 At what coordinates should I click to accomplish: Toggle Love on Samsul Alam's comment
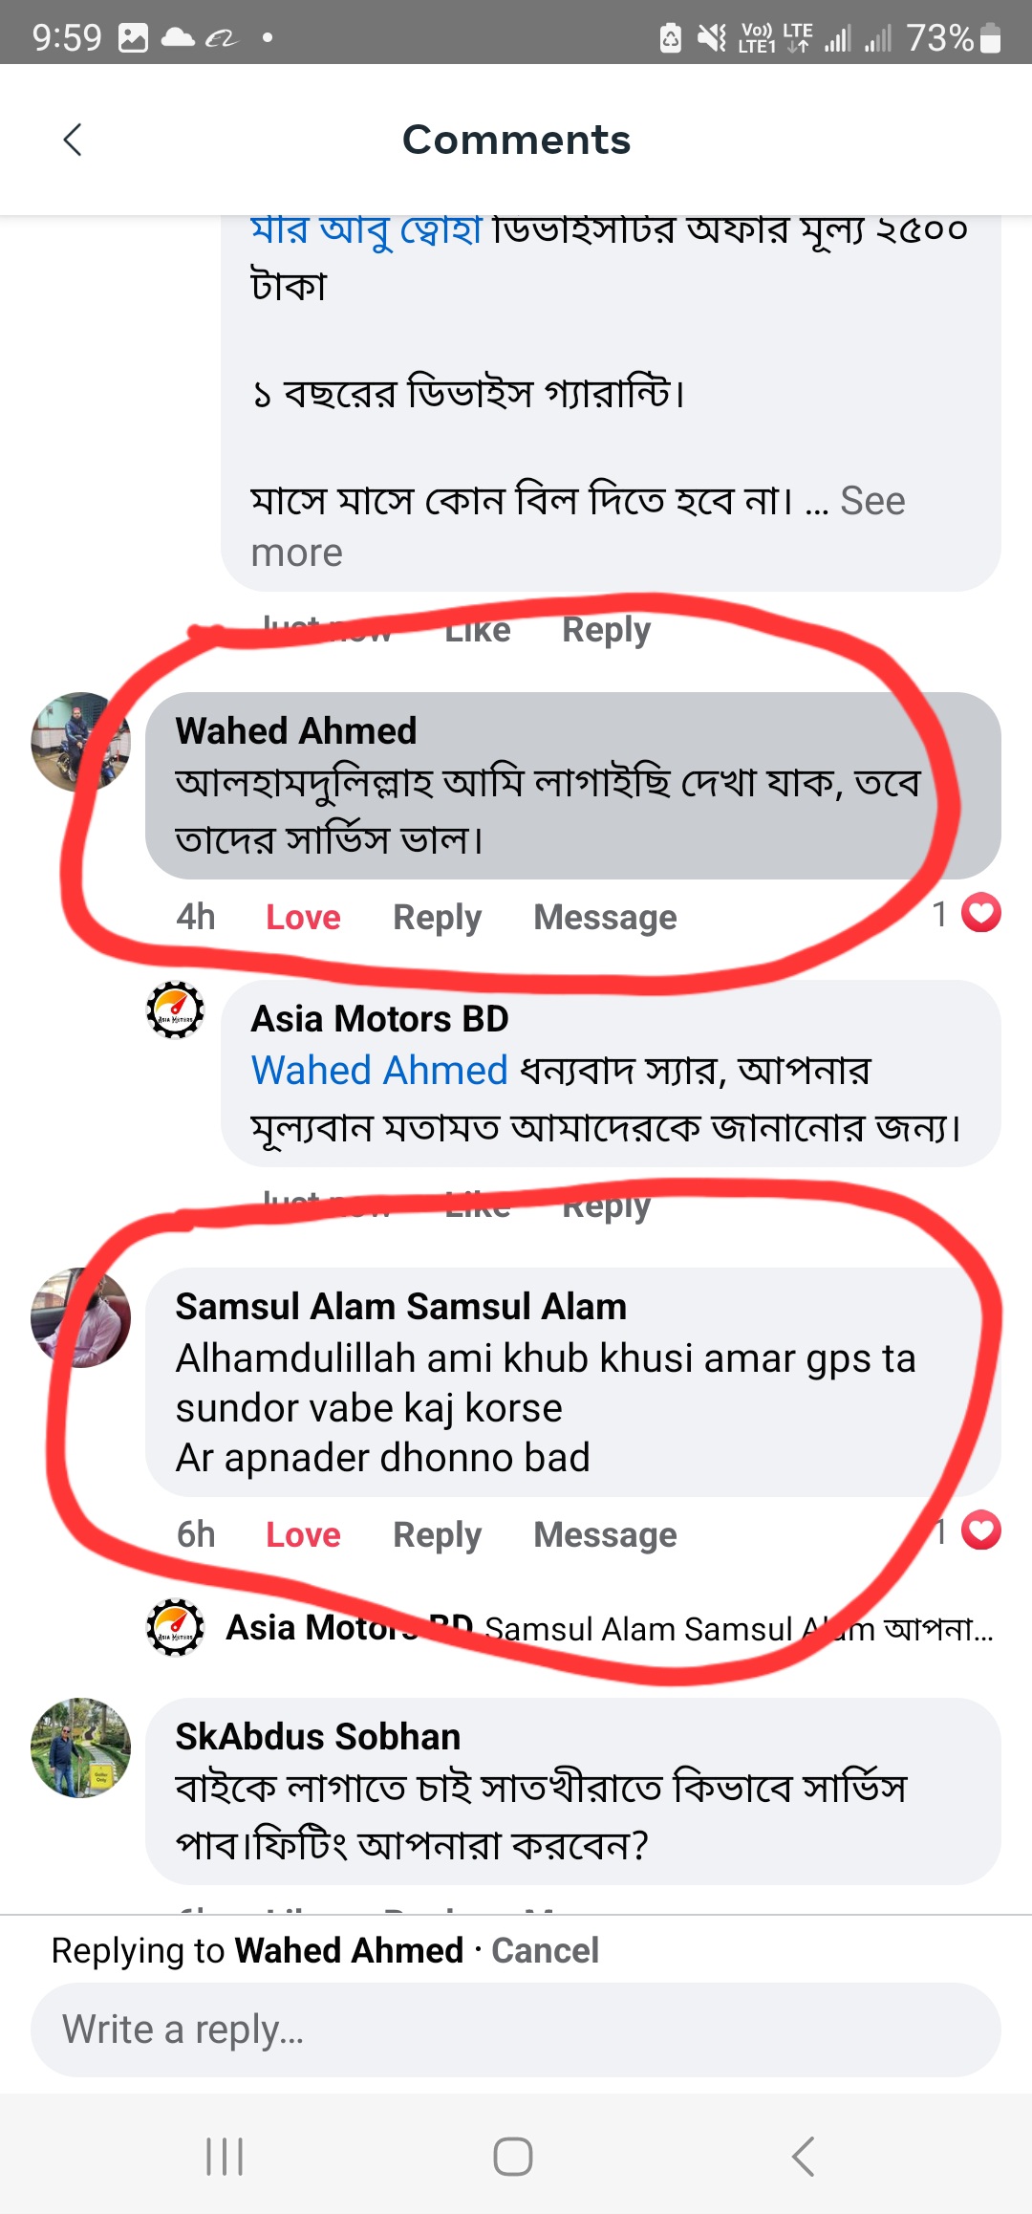click(303, 1534)
